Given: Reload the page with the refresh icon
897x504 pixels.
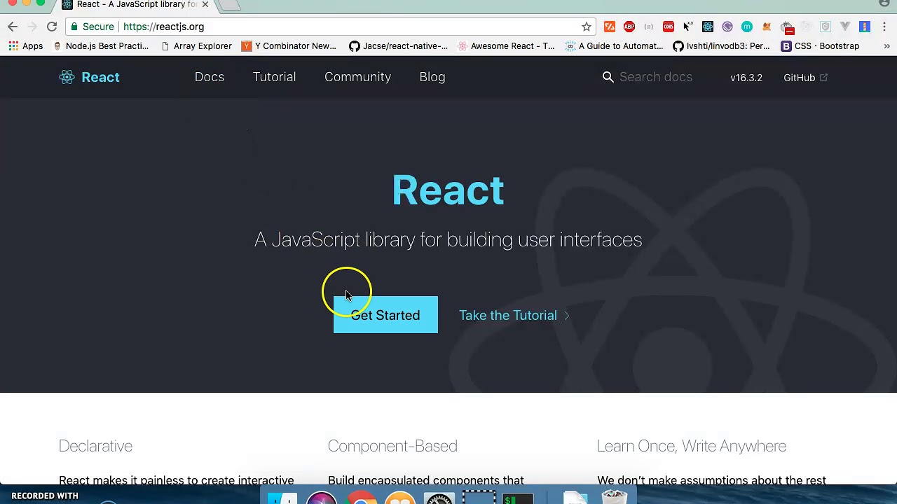Looking at the screenshot, I should 52,27.
